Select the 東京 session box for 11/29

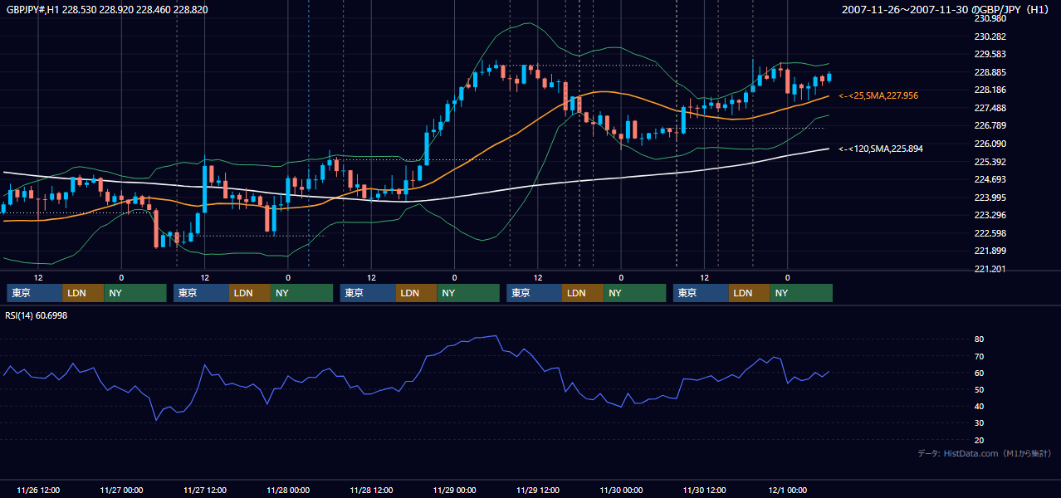tap(534, 293)
